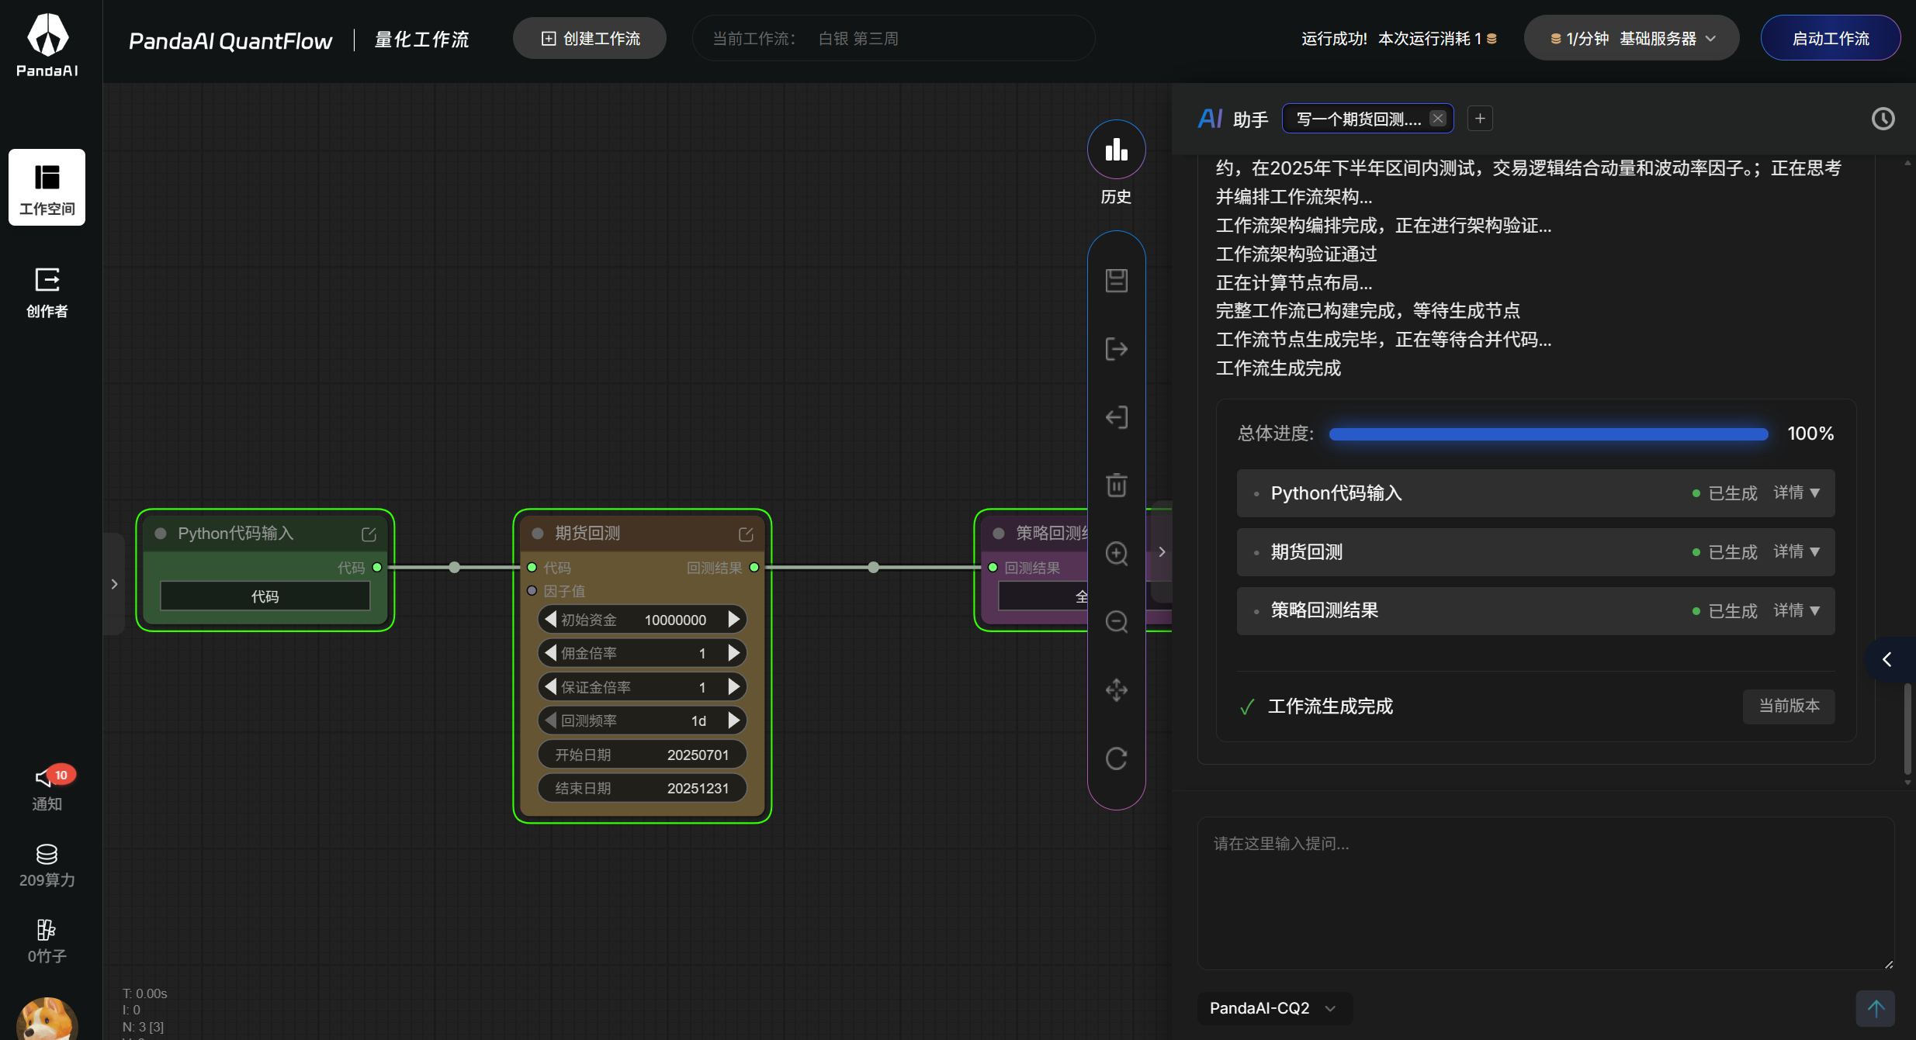Decrease 初始资金 with left arrow
This screenshot has height=1040, width=1916.
[x=550, y=620]
